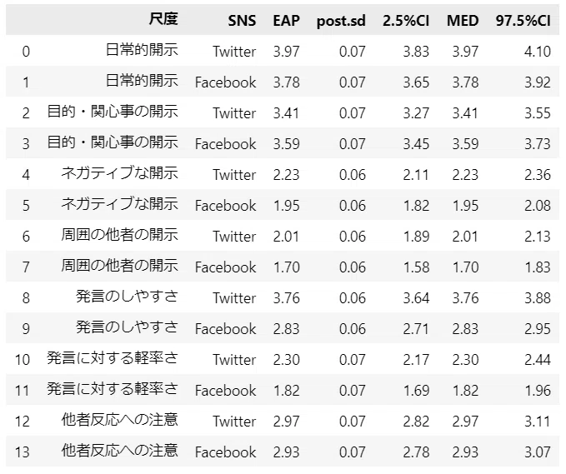Click the 尺度 column header

(x=163, y=19)
